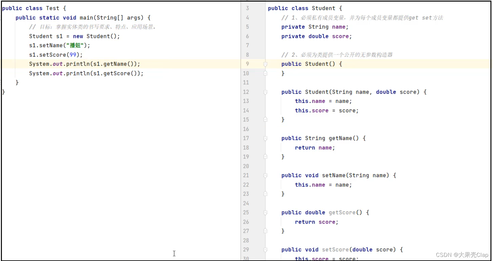
Task: Click gutter line number 5
Action: pos(247,27)
